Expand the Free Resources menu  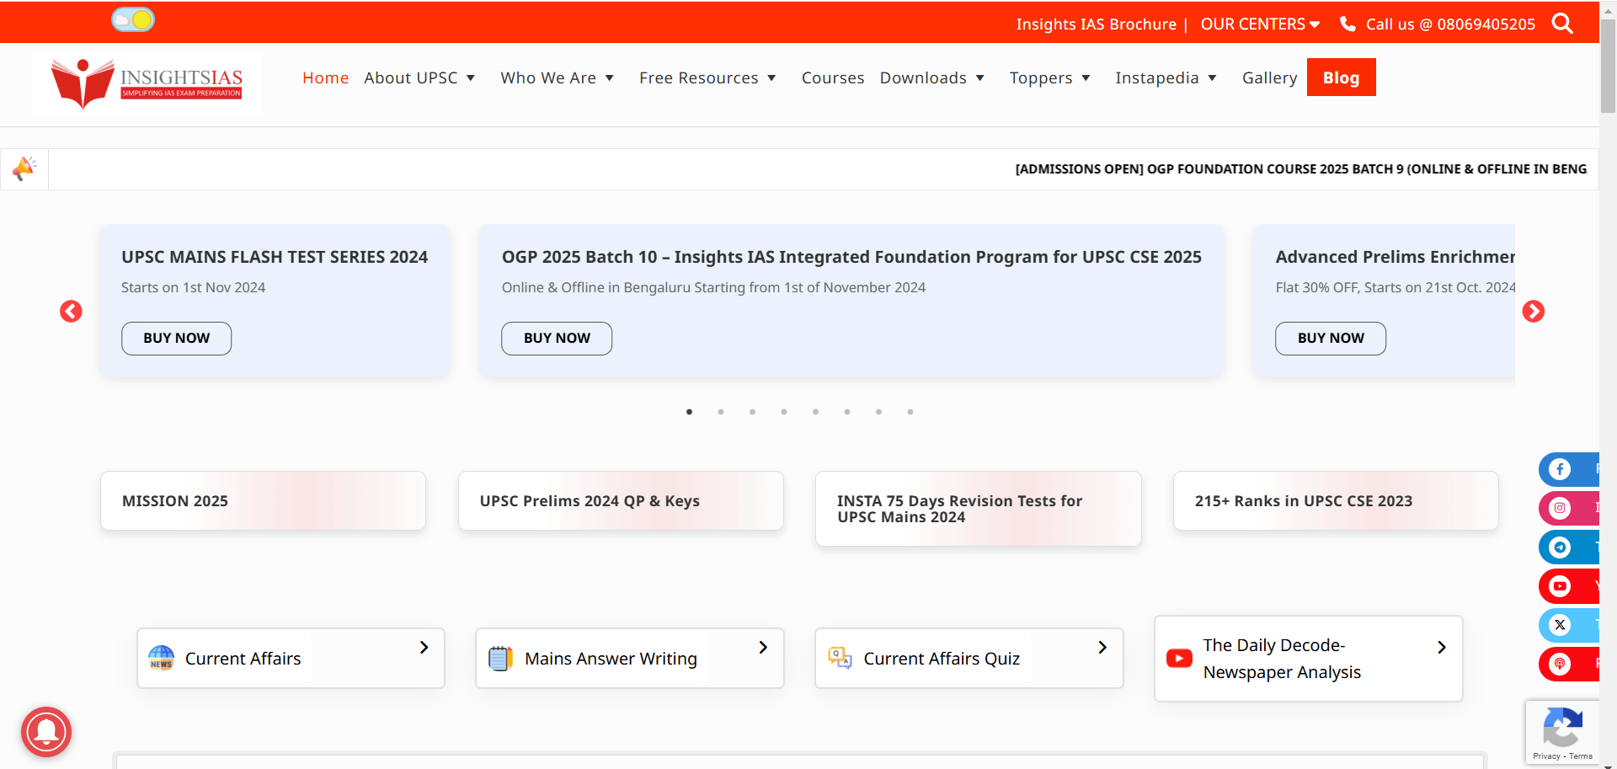click(x=707, y=77)
